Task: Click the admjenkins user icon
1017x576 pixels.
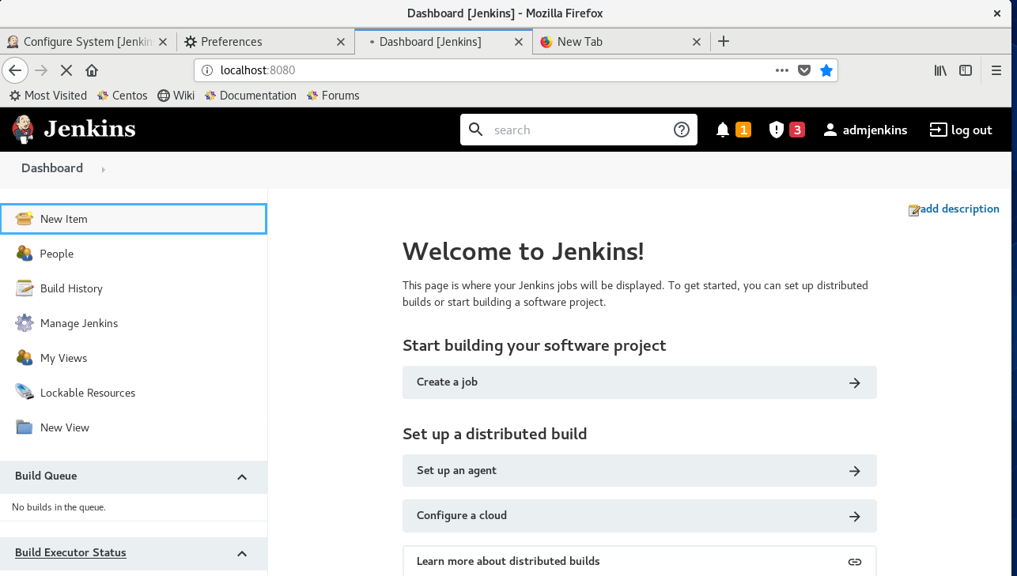Action: coord(830,130)
